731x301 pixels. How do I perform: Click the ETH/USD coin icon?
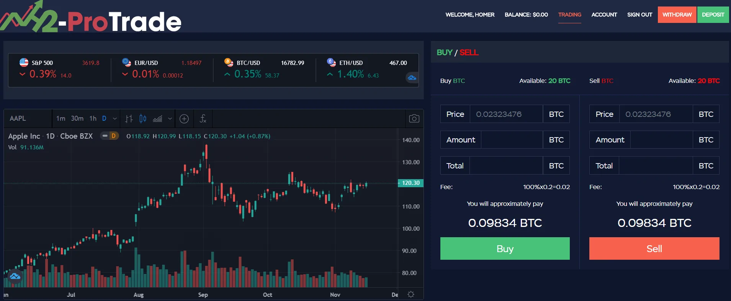[x=331, y=62]
